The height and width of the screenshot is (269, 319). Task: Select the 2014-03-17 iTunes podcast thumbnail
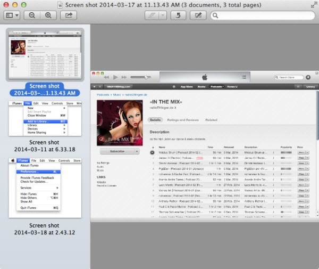pyautogui.click(x=45, y=55)
